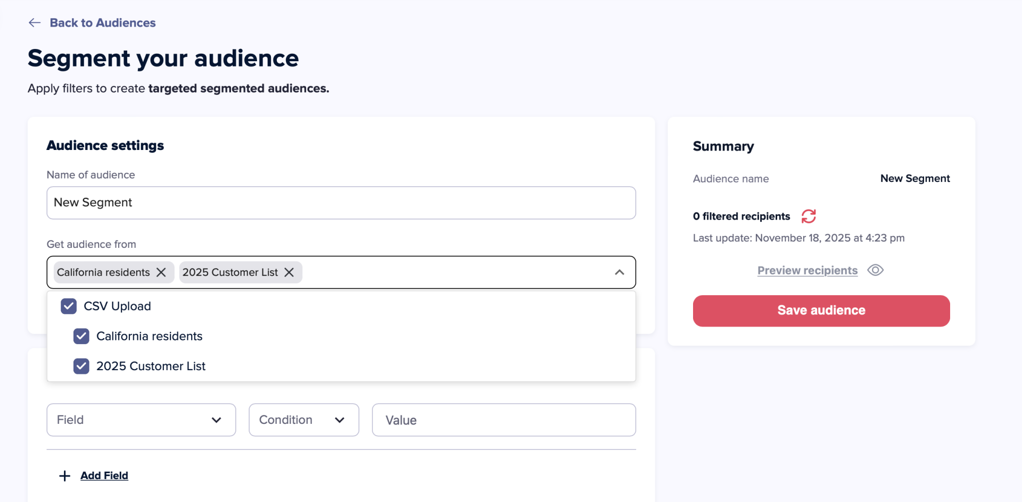The height and width of the screenshot is (502, 1022).
Task: Uncheck the 2025 Customer List checkbox
Action: click(x=81, y=366)
